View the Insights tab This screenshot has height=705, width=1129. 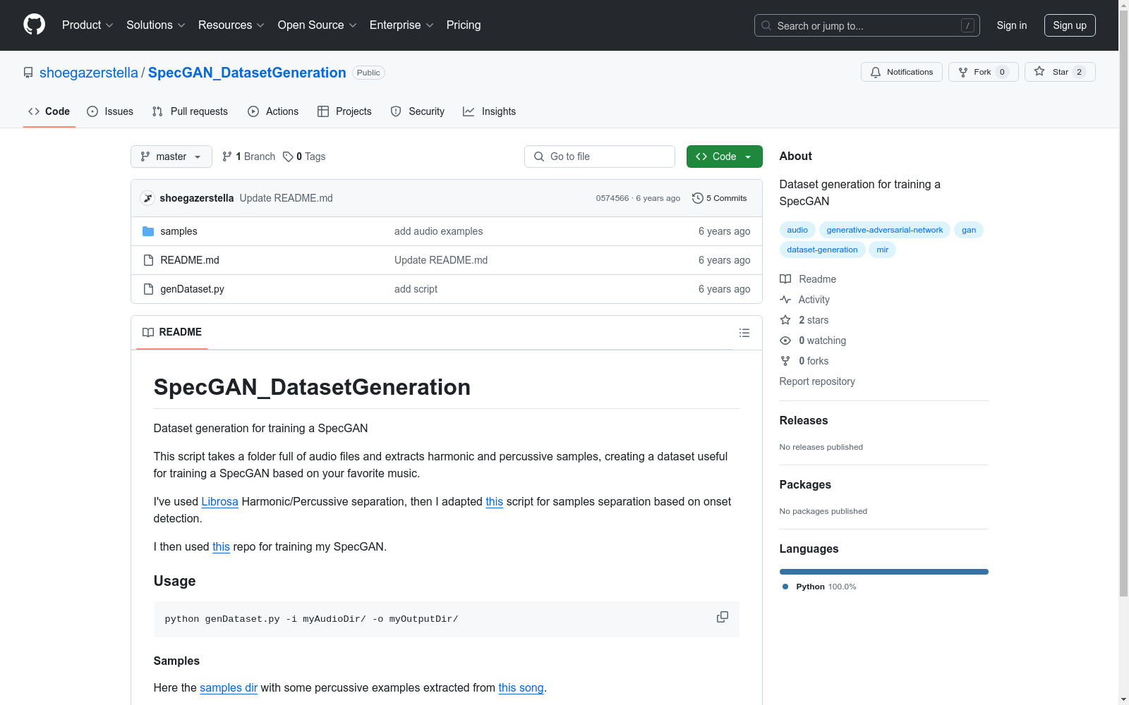pos(490,111)
